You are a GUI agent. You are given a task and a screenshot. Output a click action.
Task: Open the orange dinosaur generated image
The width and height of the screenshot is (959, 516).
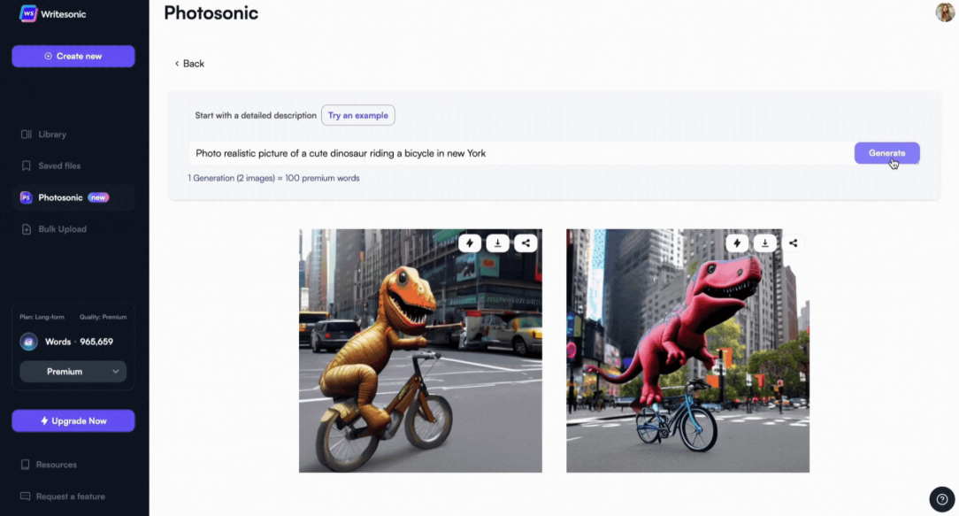click(x=420, y=350)
